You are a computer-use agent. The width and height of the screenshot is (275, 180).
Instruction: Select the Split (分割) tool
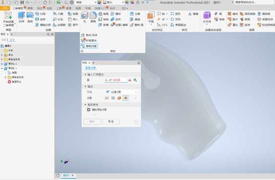tap(135, 14)
